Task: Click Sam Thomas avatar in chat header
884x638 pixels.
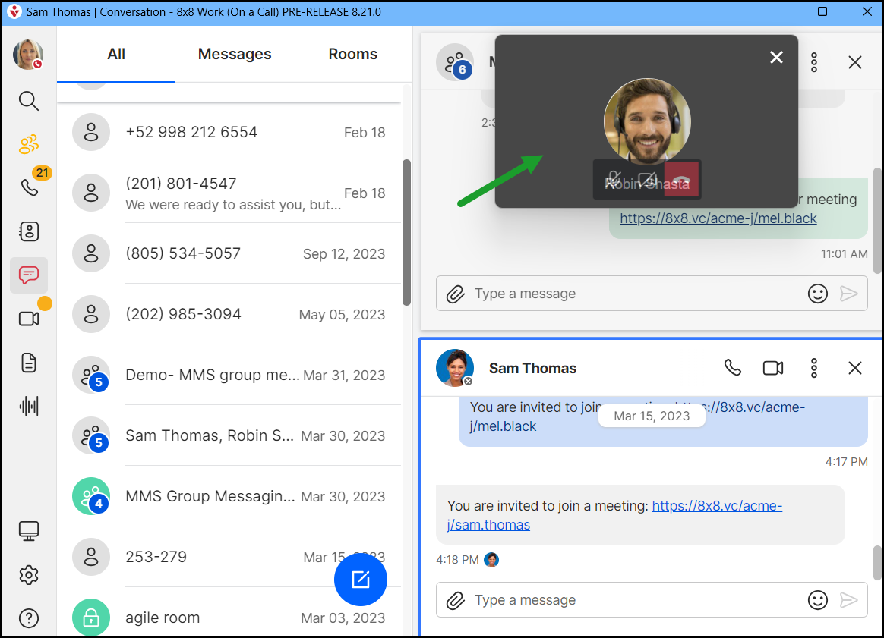Action: (x=454, y=368)
